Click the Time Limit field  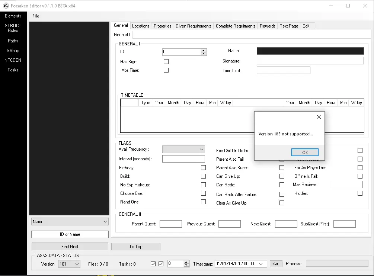pos(283,70)
